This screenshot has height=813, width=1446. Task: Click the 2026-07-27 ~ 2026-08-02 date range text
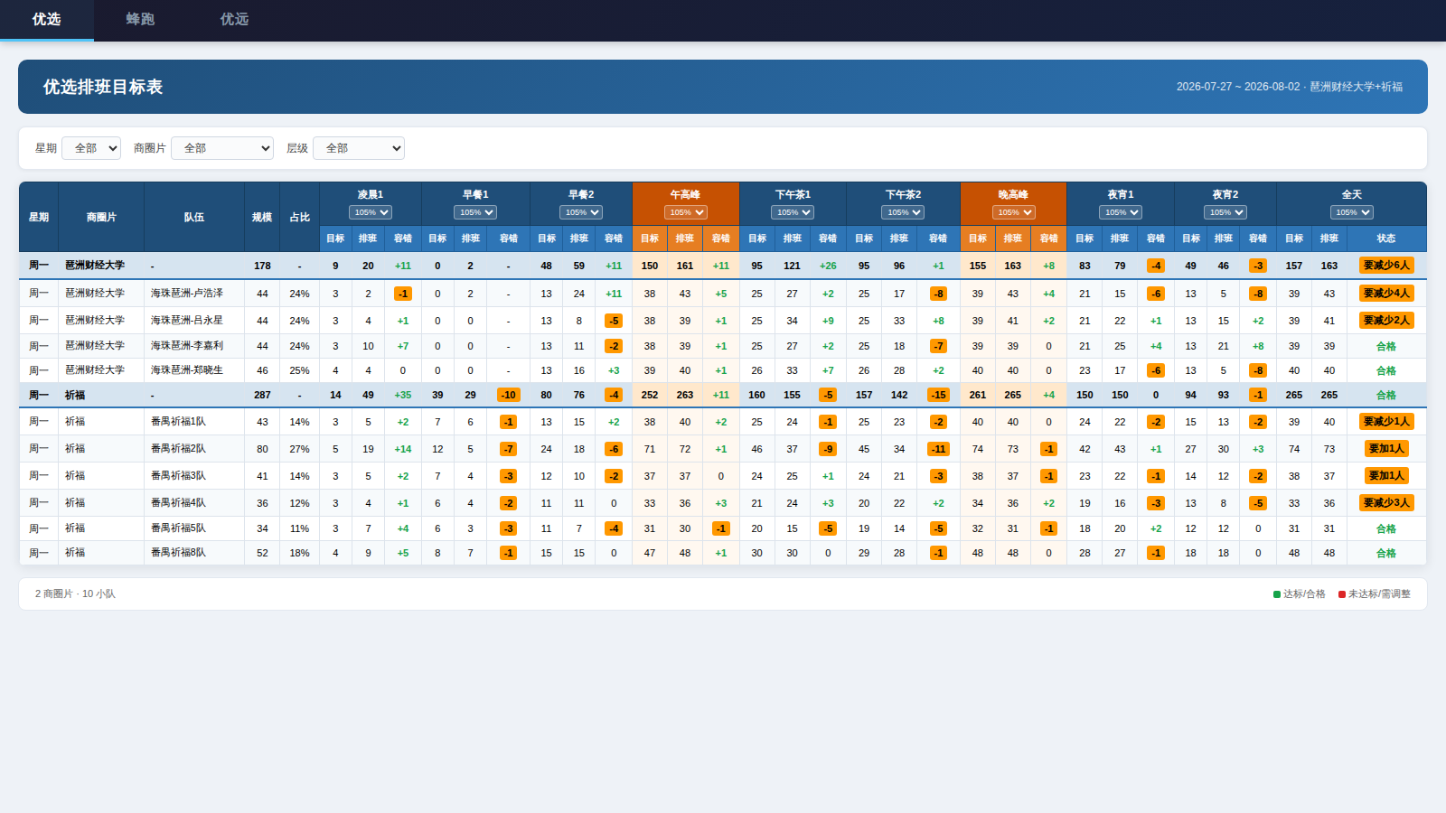tap(1238, 87)
